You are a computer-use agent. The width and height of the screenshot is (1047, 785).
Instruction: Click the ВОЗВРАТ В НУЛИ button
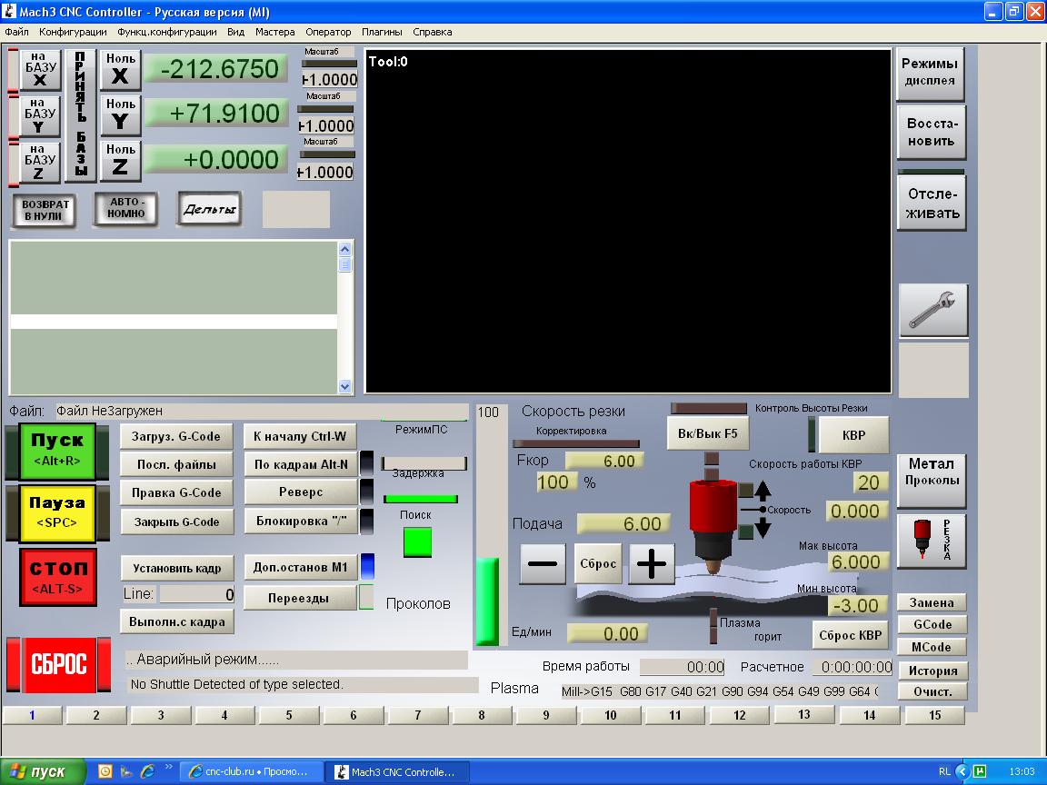point(45,210)
